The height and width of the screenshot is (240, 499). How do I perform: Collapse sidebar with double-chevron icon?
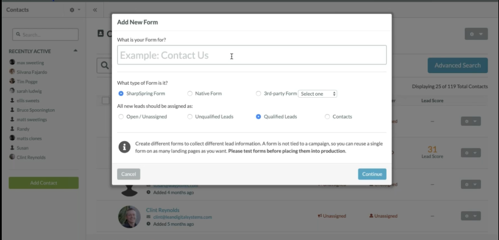[95, 10]
